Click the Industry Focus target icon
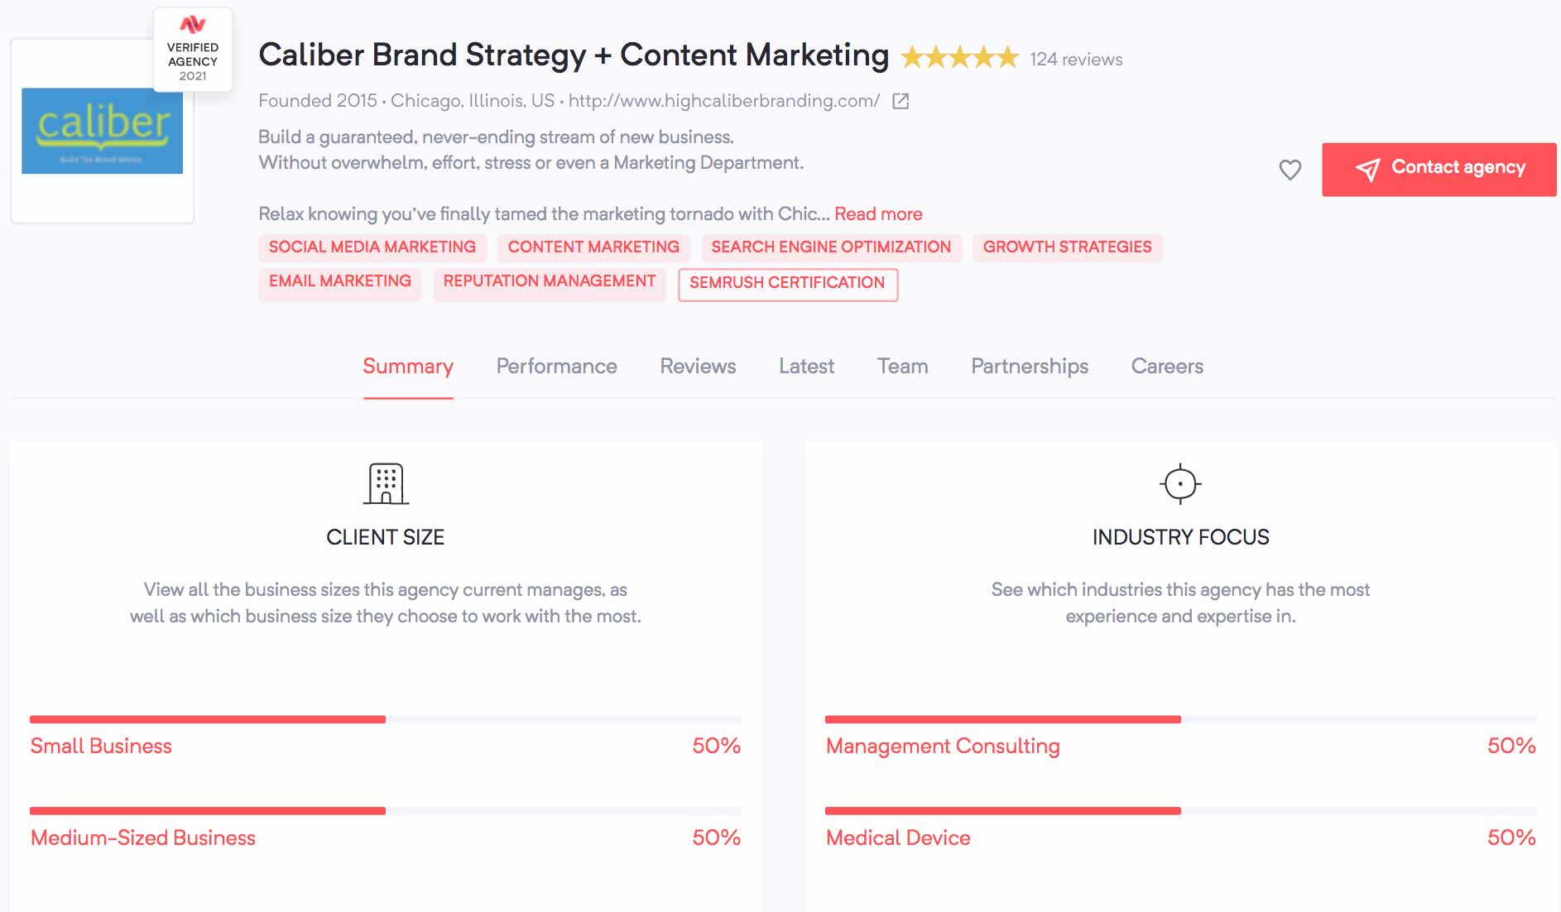Image resolution: width=1561 pixels, height=912 pixels. point(1180,483)
